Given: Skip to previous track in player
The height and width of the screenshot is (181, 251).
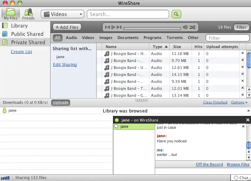Looking at the screenshot, I should click(x=107, y=27).
